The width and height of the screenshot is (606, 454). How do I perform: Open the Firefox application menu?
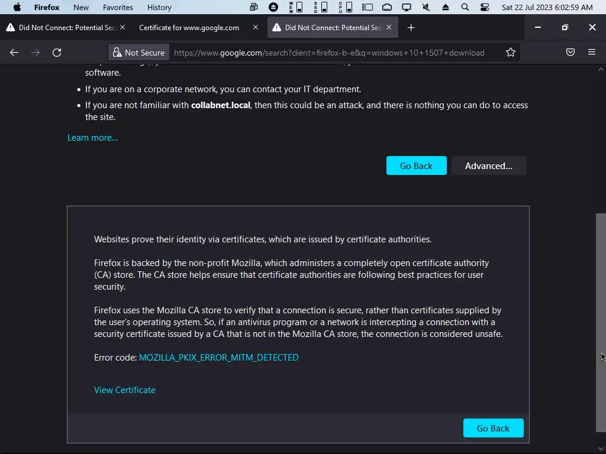click(x=46, y=7)
